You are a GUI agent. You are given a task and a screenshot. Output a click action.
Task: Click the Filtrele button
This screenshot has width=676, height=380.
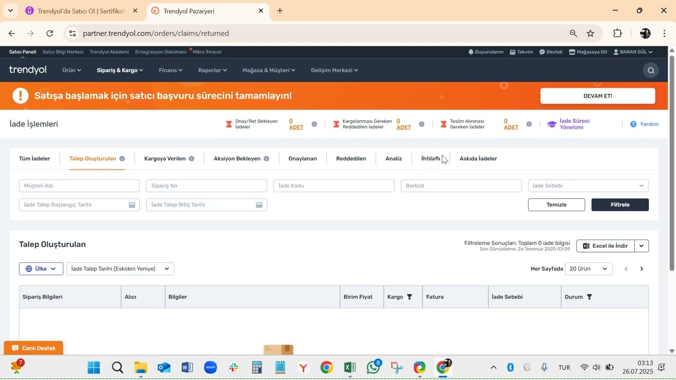coord(620,205)
